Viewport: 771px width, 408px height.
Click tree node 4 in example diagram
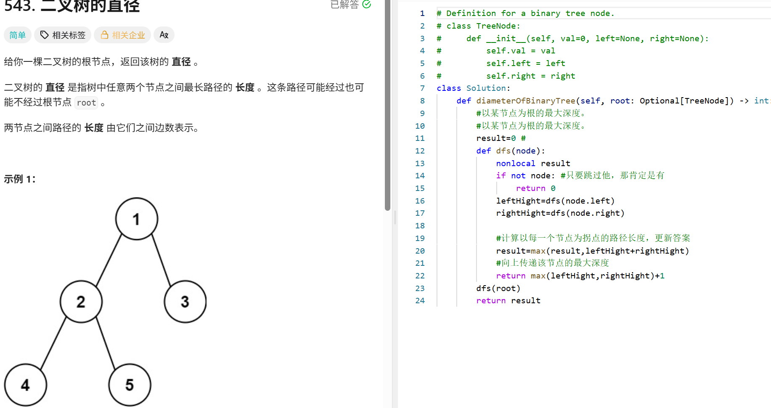pyautogui.click(x=25, y=385)
